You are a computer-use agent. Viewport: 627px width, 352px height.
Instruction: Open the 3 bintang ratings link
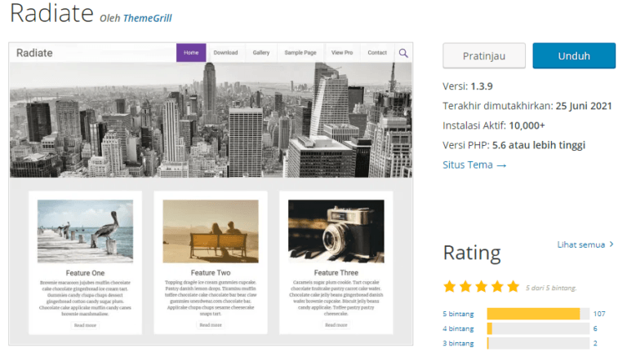point(458,344)
